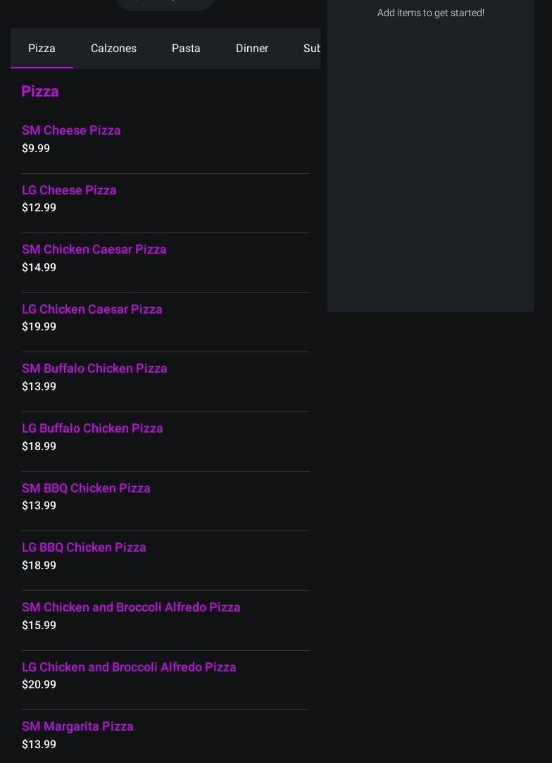
Task: Switch to the Calzones tab
Action: point(113,48)
